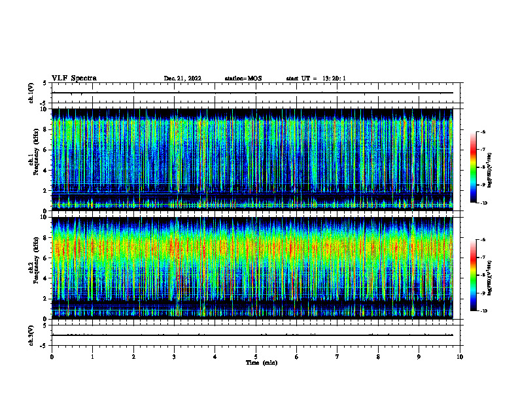
Task: Click the "-10" label on ch.2 colorbar
Action: [x=483, y=311]
